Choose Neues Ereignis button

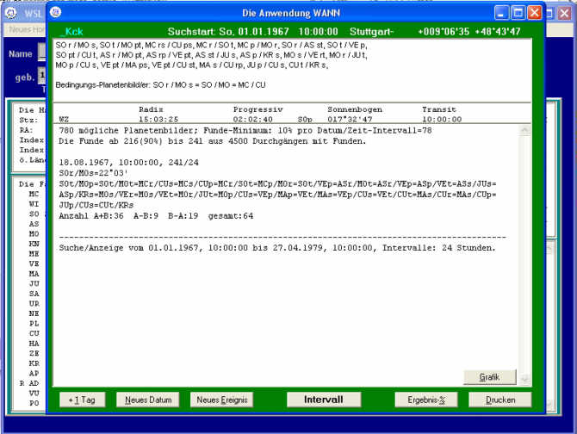pyautogui.click(x=222, y=400)
